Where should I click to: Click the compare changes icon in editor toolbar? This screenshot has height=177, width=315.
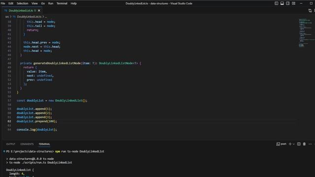coord(310,11)
